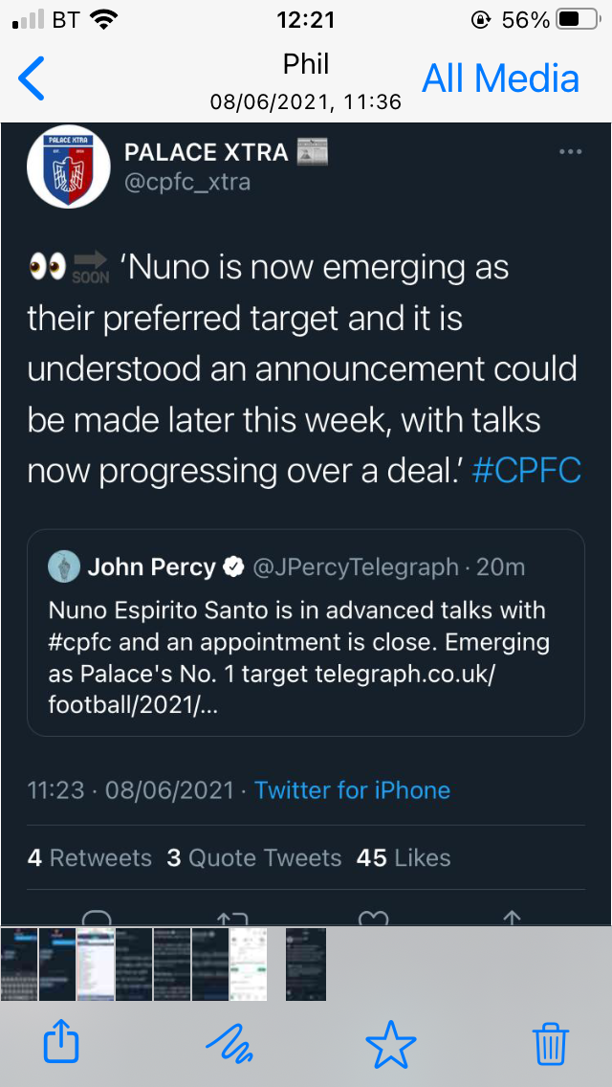Open All Media gallery
The width and height of the screenshot is (612, 1087).
click(x=501, y=78)
